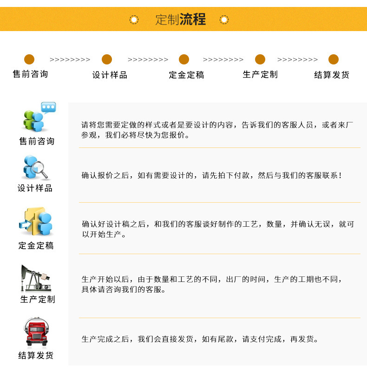This screenshot has width=367, height=371.
Task: Click the 生产定制 oil pump icon
Action: click(36, 278)
